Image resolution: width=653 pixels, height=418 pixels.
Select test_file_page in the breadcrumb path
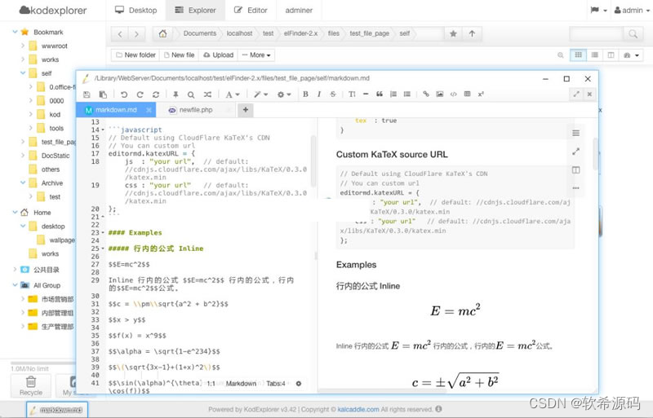(x=370, y=33)
